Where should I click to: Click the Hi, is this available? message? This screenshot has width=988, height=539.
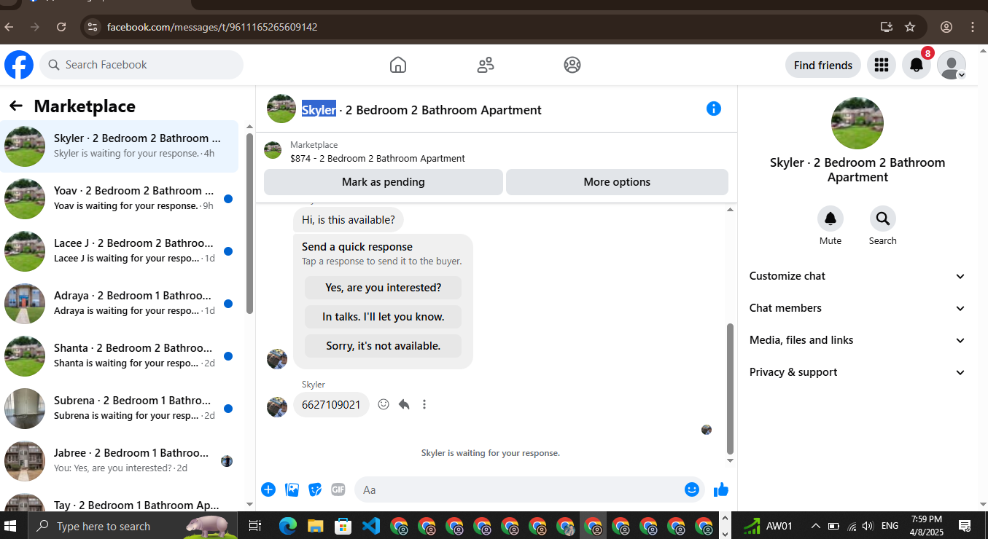(x=349, y=220)
